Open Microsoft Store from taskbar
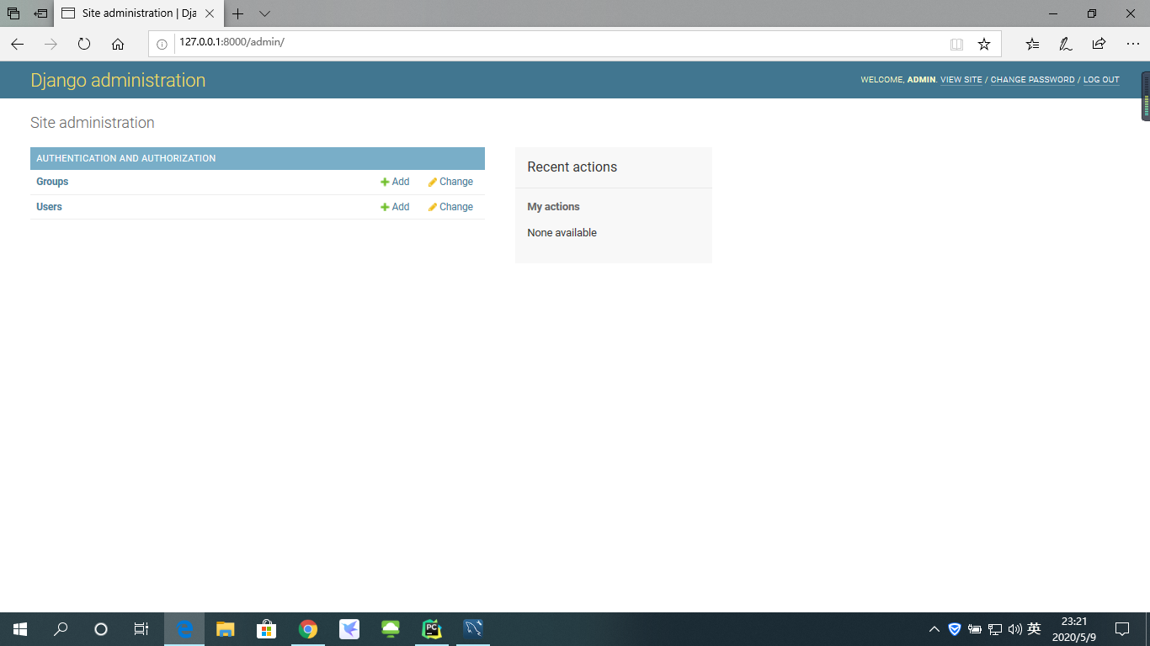1150x646 pixels. [266, 629]
